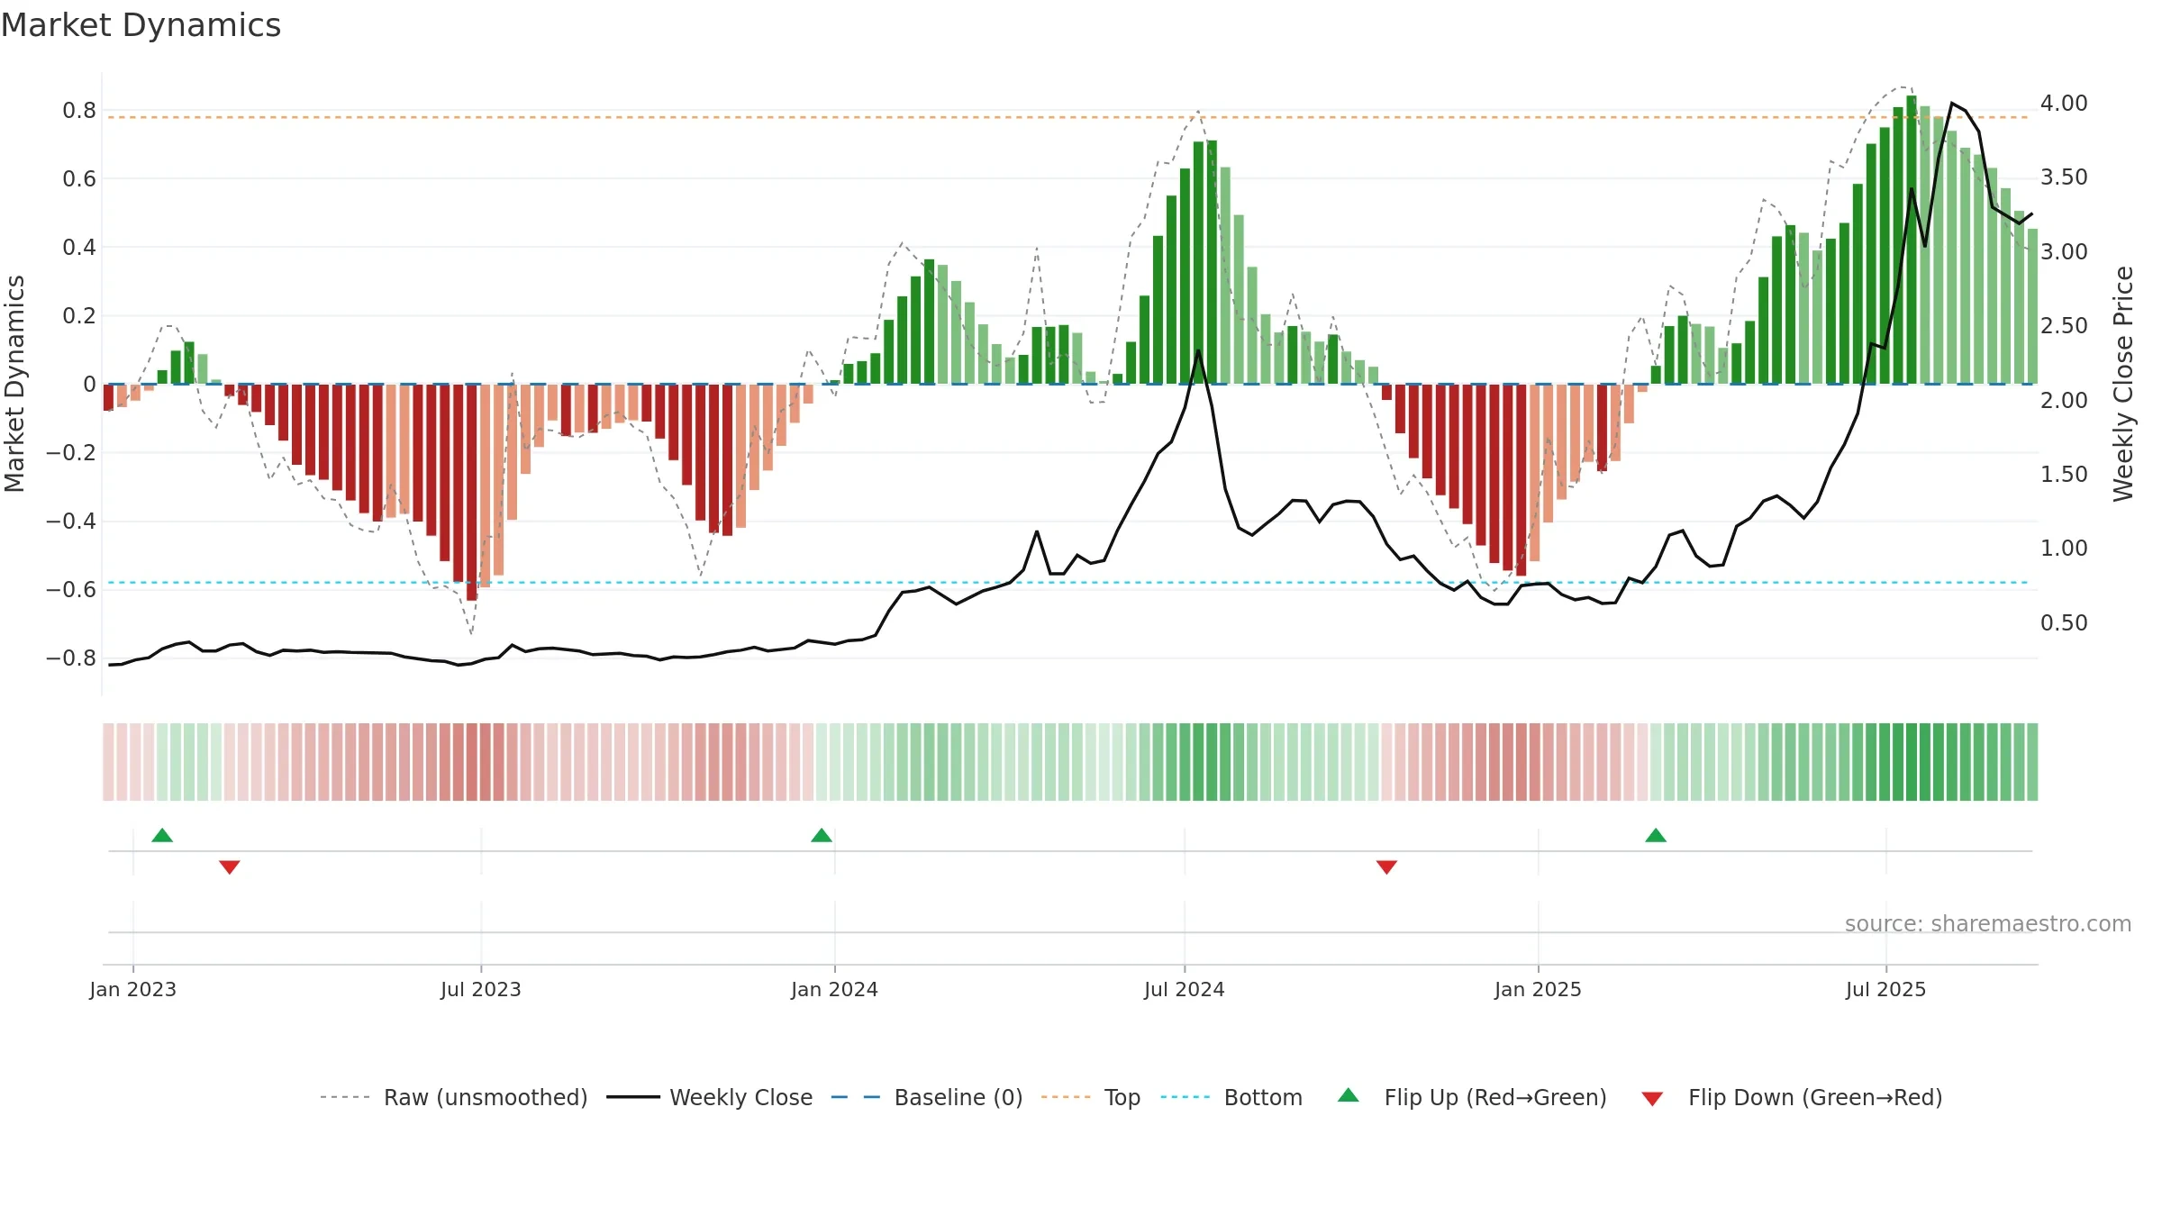Click the green Flip Up triangle in legend
2162x1216 pixels.
tap(1349, 1095)
